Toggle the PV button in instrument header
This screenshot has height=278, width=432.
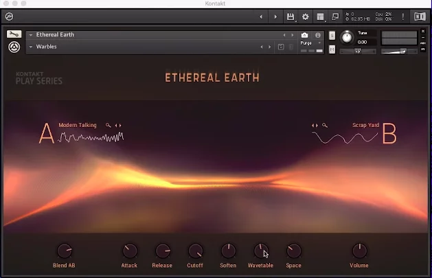423,49
